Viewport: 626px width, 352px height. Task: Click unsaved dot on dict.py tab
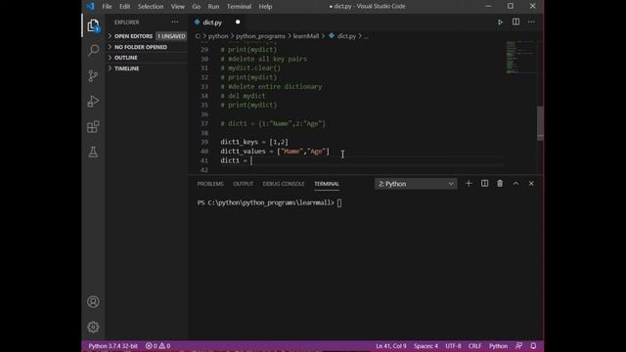tap(238, 22)
